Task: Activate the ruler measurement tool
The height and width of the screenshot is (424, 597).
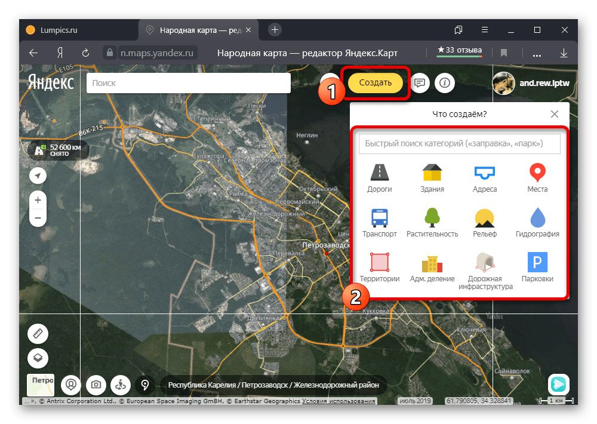Action: [38, 334]
